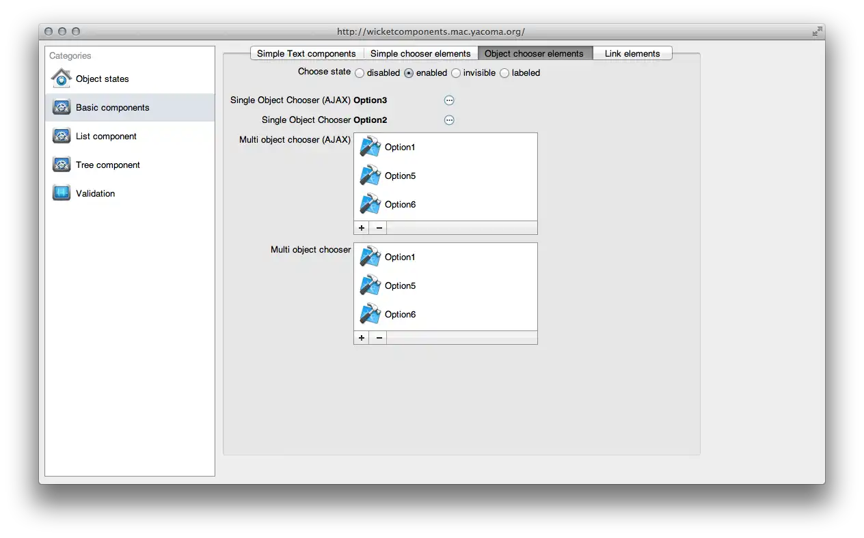Click Option1 hammer icon in AJAX multi chooser

[x=370, y=147]
